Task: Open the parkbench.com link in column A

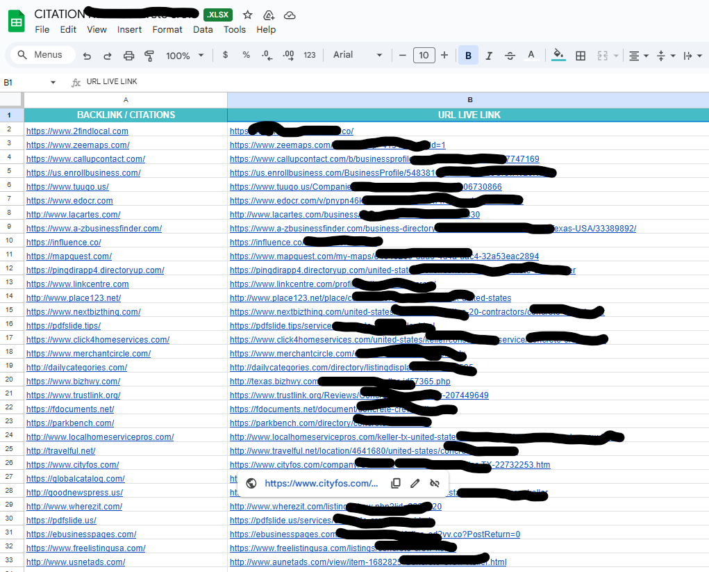Action: pos(70,423)
